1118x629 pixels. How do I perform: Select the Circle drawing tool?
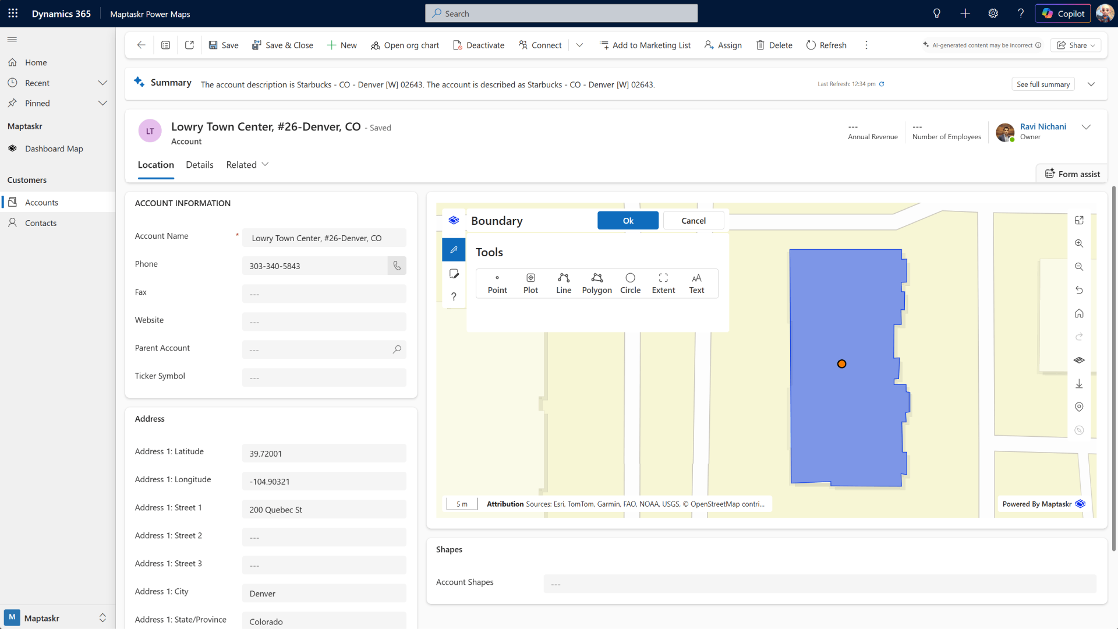[x=630, y=283]
